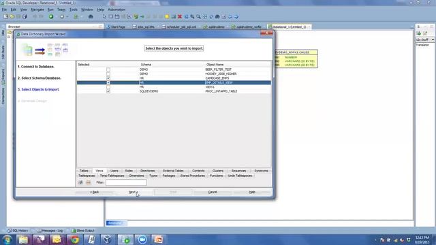Viewport: 436px width, 245px height.
Task: Toggle checkbox for HOCKEY_2006_HIGHER row
Action: tap(108, 74)
